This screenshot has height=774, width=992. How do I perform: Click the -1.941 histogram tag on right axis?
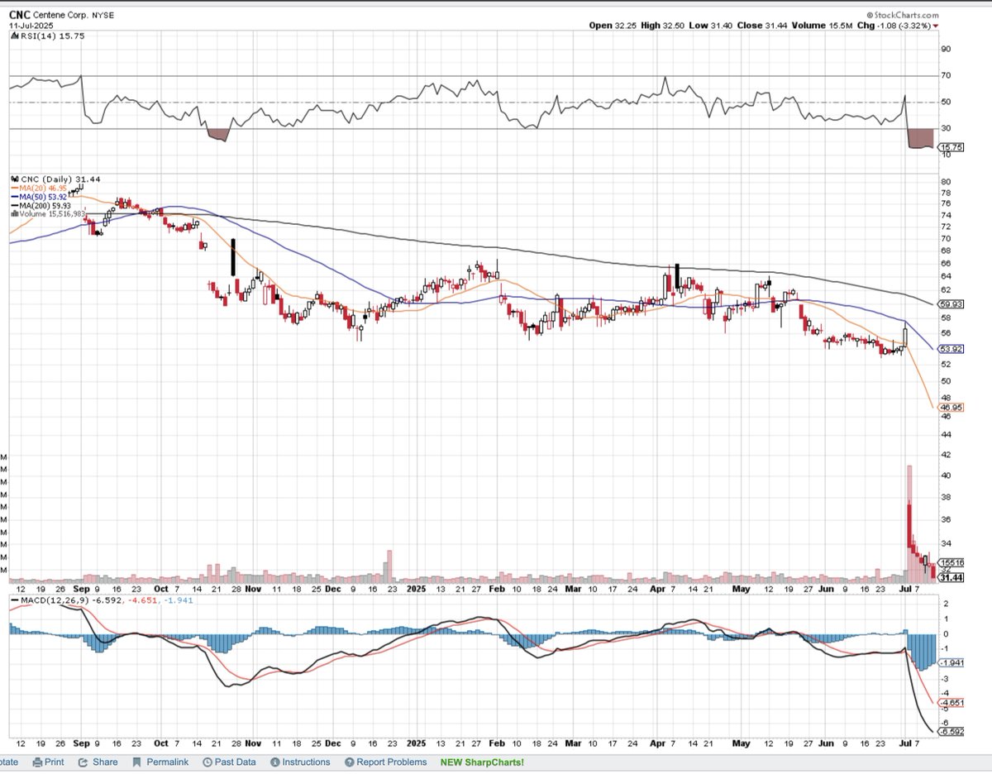point(950,663)
